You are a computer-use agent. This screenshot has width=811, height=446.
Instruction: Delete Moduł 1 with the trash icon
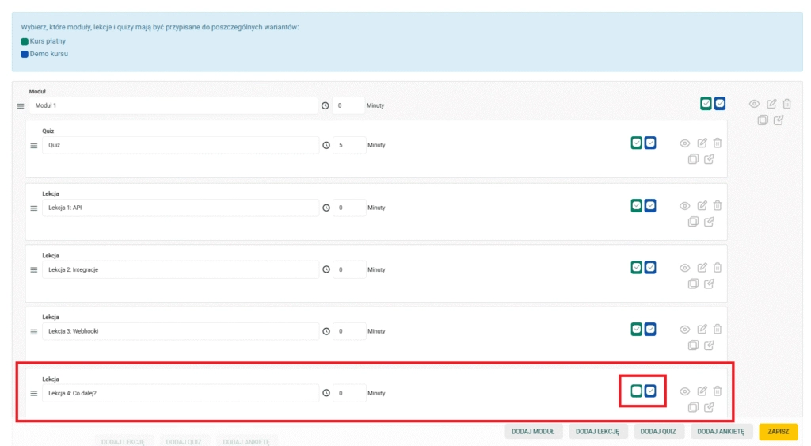tap(786, 104)
